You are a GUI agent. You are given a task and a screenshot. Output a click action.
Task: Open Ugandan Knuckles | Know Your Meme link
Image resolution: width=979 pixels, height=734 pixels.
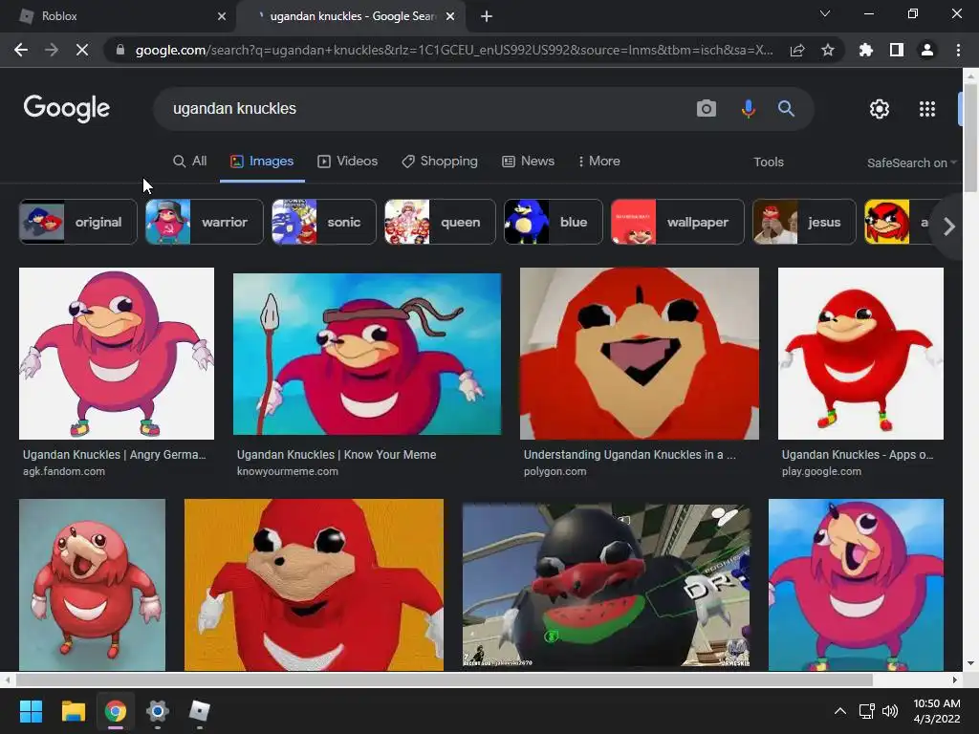pos(337,455)
